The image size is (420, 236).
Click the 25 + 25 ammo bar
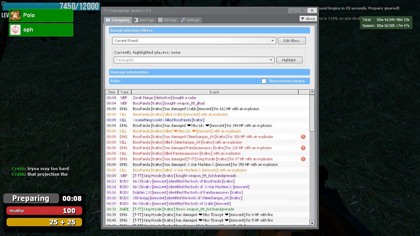tap(44, 222)
